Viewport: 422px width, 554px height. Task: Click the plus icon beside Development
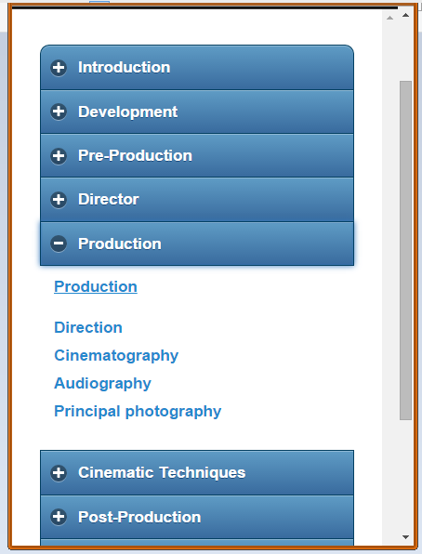coord(59,112)
